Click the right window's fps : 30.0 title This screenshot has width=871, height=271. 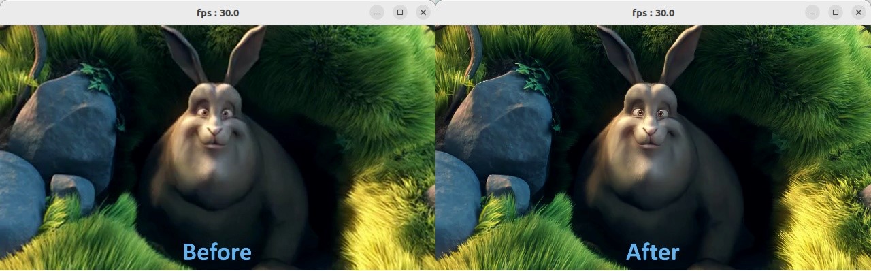(653, 12)
